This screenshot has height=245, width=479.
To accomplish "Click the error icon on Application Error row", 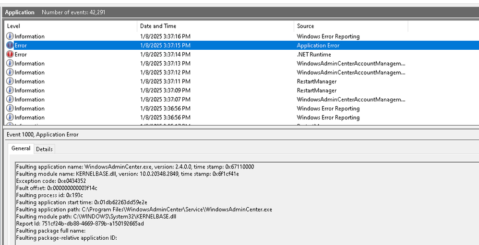I will [x=10, y=45].
